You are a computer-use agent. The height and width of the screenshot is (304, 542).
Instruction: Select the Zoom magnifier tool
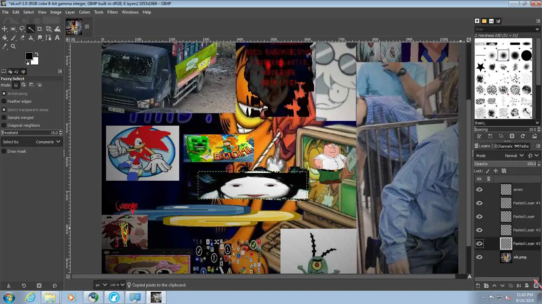13,47
